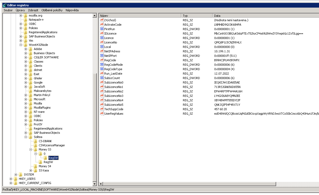Select the SubLicenceNo3 registry value
This screenshot has height=195, width=319.
[x=114, y=96]
